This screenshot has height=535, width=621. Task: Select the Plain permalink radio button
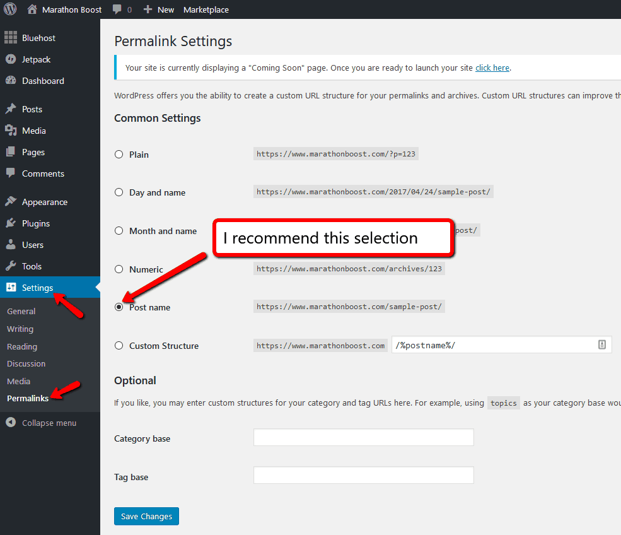click(x=119, y=155)
